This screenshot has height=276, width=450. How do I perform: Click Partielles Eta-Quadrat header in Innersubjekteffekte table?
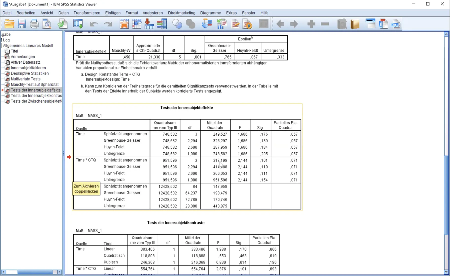tap(286, 125)
